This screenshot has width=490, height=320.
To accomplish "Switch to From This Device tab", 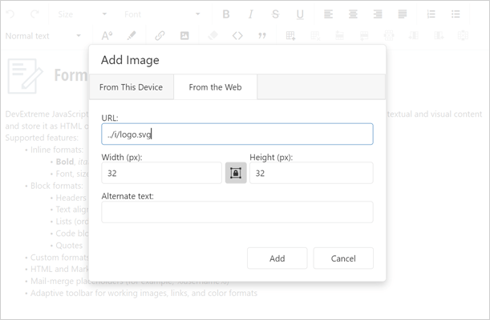I will (132, 87).
